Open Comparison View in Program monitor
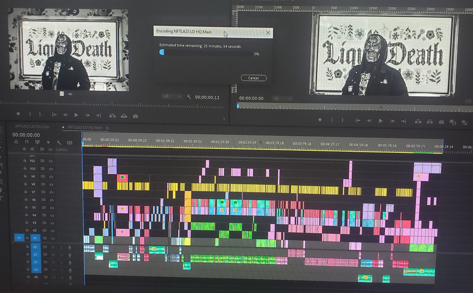The width and height of the screenshot is (473, 293). pos(453,122)
